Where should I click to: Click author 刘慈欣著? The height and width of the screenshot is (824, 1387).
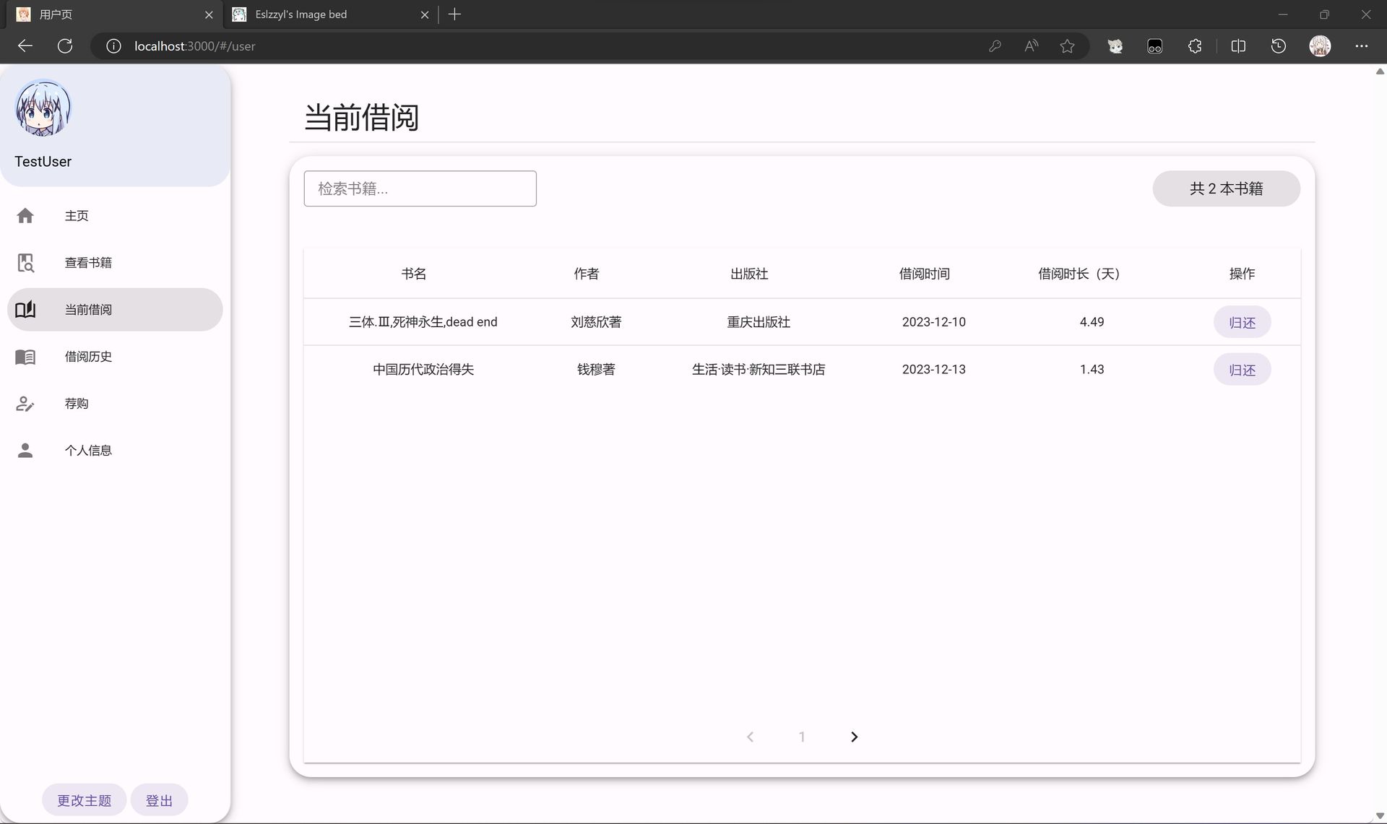click(596, 322)
